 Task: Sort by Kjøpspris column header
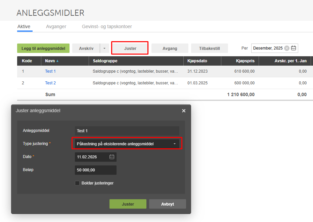tap(240, 61)
